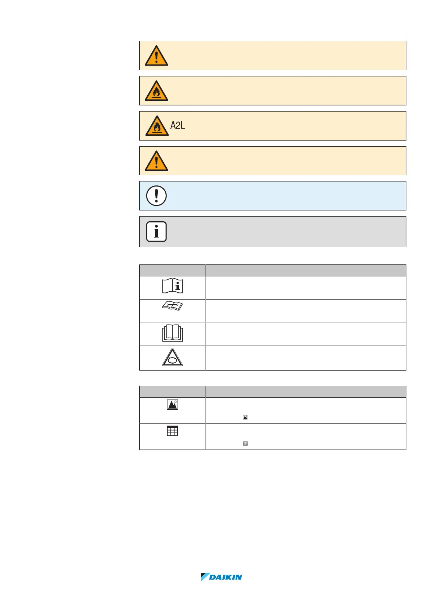Click the triangle icon with rotating arrows
The image size is (431, 610).
coord(172,358)
